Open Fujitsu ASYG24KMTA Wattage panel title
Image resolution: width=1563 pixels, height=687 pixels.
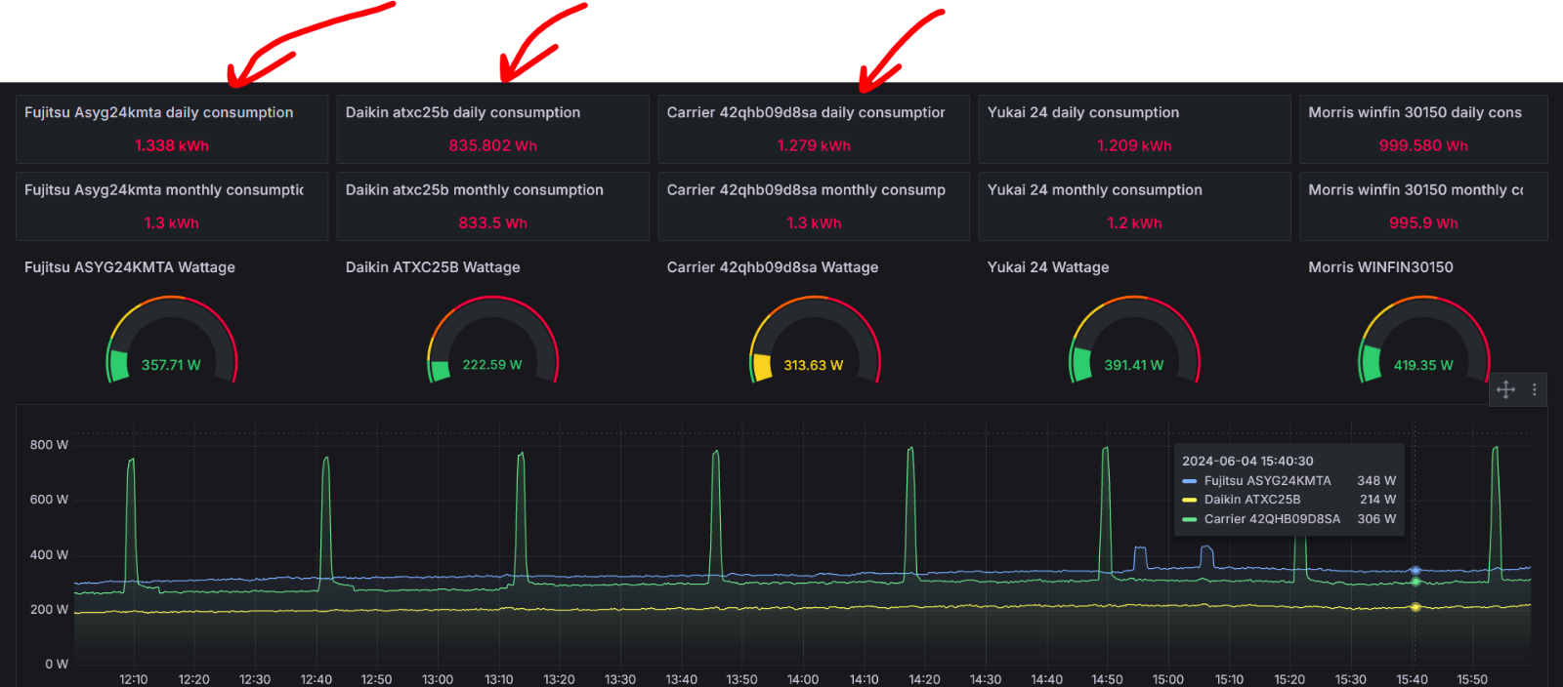click(130, 266)
